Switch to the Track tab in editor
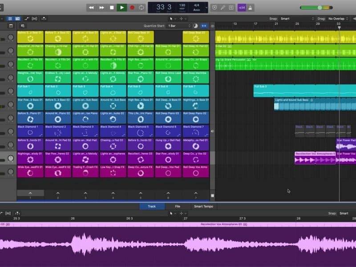The height and width of the screenshot is (267, 356). tap(152, 206)
